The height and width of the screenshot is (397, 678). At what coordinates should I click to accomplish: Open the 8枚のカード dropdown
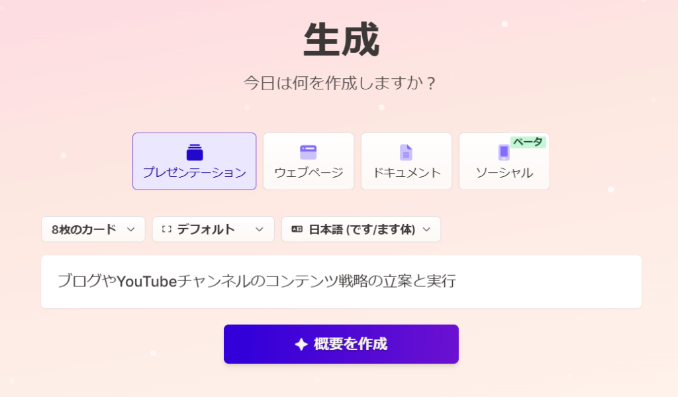point(93,229)
